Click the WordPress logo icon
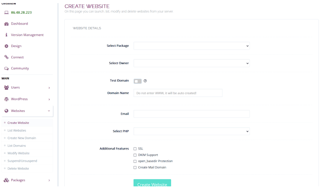 [x=6, y=99]
